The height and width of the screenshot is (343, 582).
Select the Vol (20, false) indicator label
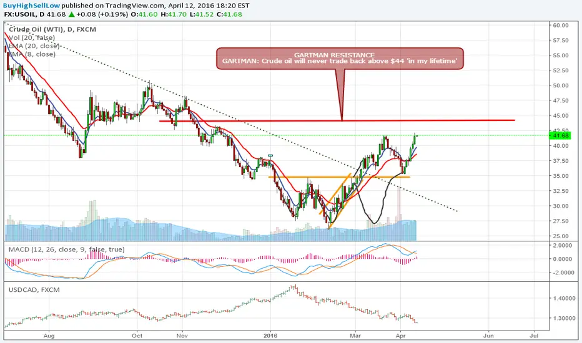tap(32, 37)
